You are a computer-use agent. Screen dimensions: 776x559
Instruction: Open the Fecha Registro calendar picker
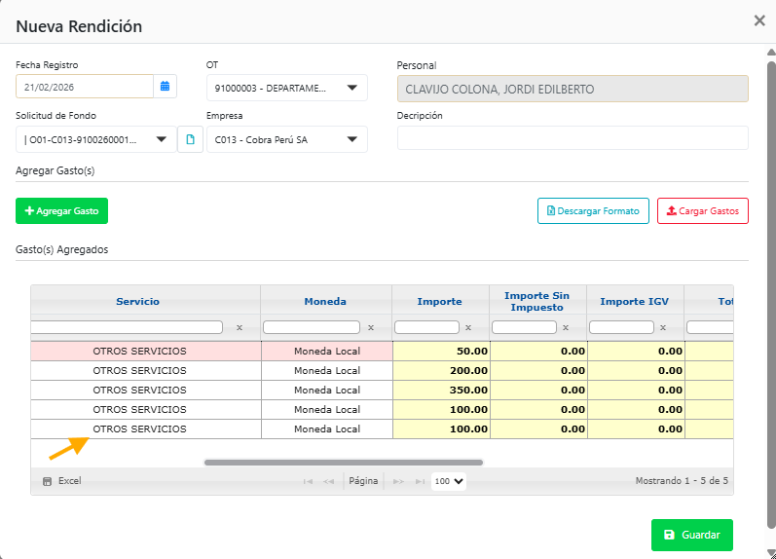pos(165,87)
